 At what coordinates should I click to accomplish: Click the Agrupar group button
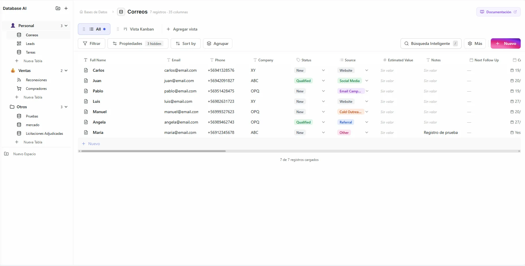click(218, 43)
